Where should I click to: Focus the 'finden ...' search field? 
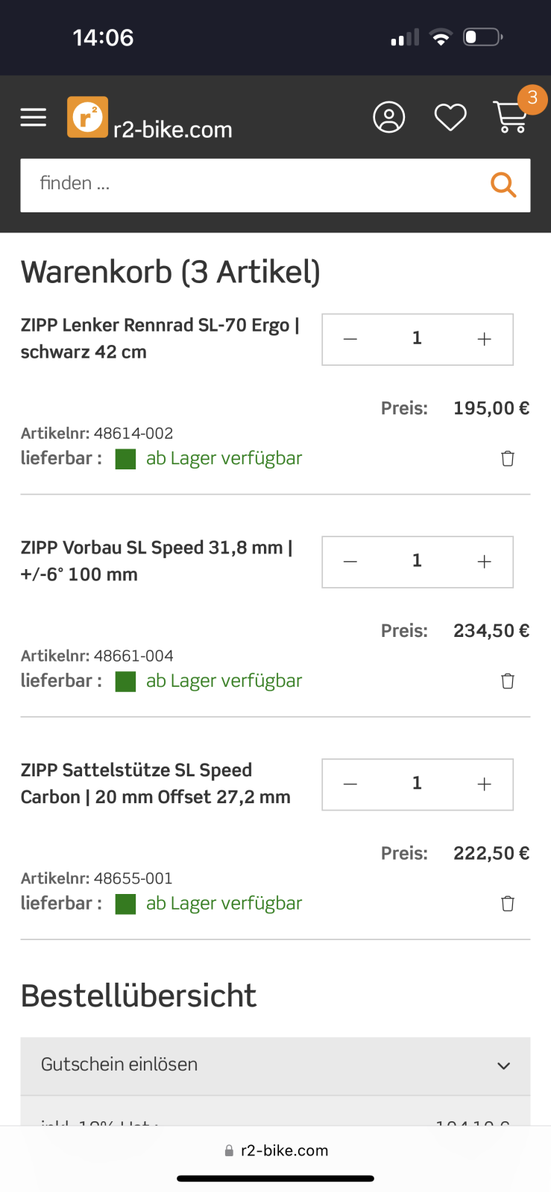(x=254, y=185)
